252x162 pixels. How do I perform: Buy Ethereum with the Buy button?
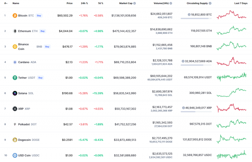(43, 31)
